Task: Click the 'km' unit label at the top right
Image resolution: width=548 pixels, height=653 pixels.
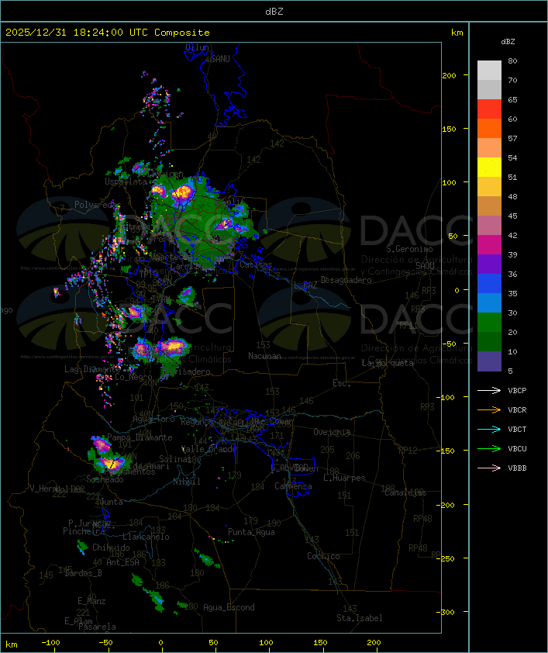Action: point(457,33)
